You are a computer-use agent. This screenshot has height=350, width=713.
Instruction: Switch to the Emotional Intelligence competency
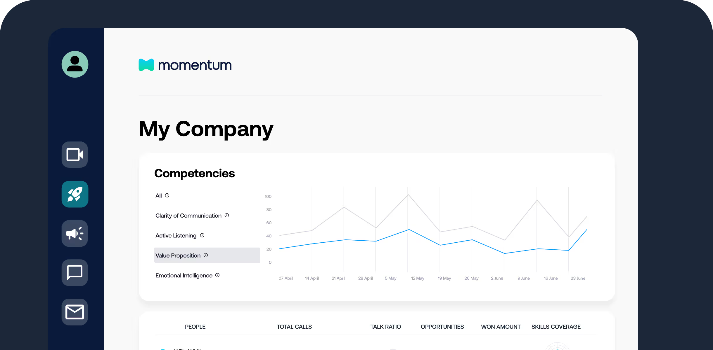[184, 275]
